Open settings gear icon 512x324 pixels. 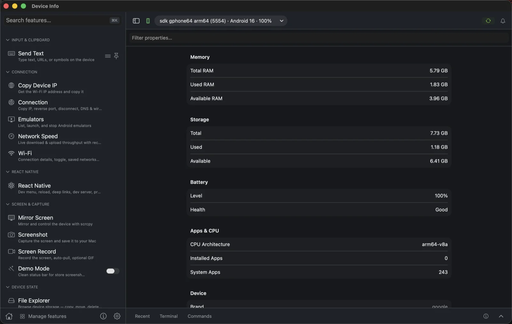[x=117, y=316]
